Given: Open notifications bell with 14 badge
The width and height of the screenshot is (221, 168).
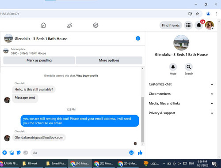Looking at the screenshot, I should [x=199, y=25].
